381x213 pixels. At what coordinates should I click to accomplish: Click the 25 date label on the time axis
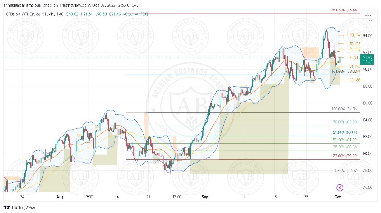tap(306, 197)
